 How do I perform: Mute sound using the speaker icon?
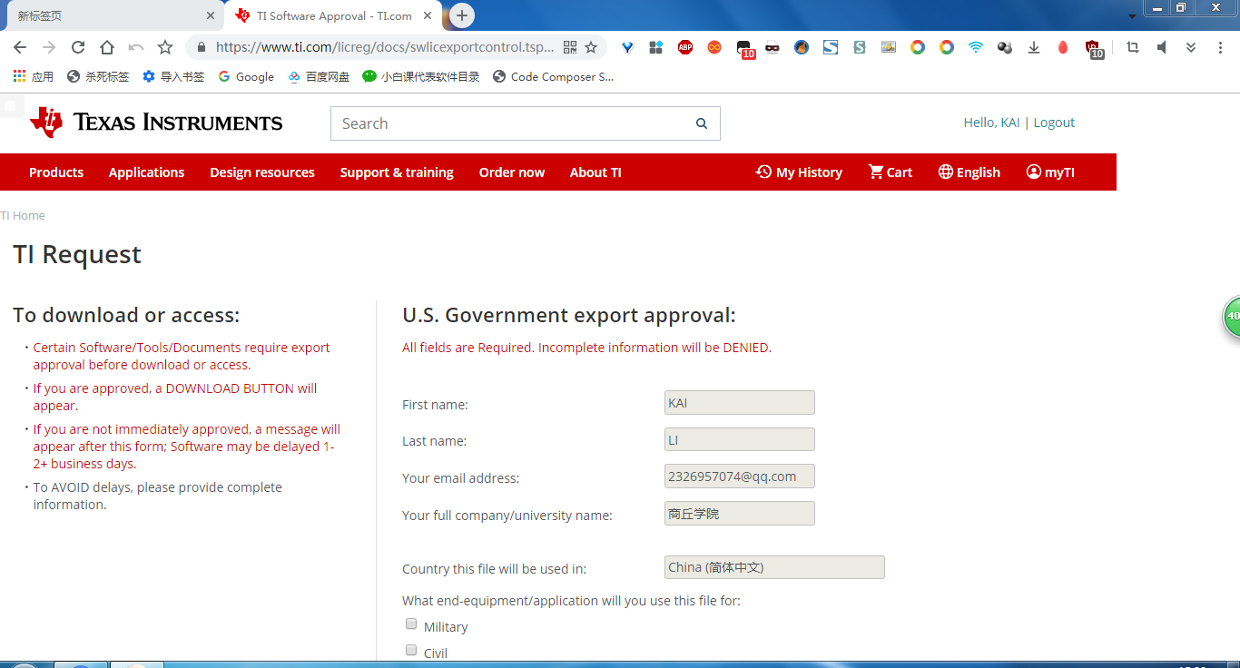[x=1162, y=47]
